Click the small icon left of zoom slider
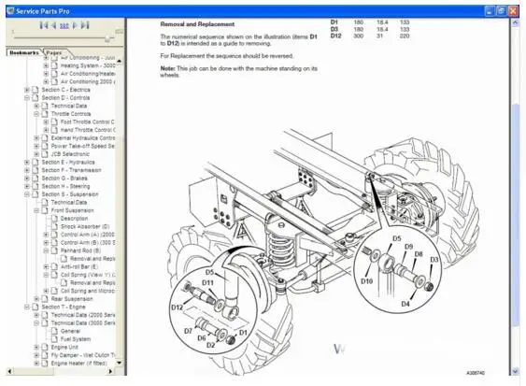 (13, 32)
